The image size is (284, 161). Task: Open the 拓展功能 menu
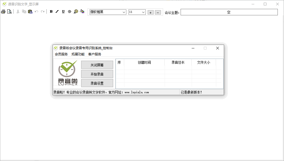(x=78, y=54)
